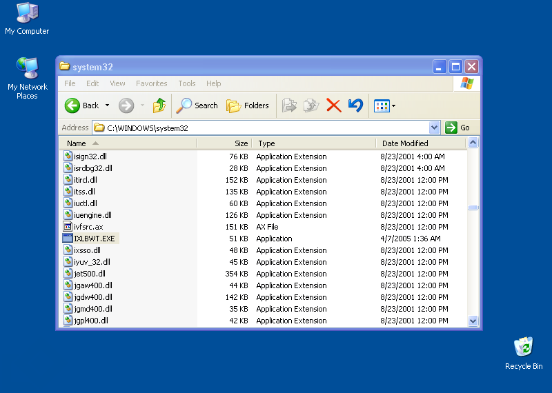Click the Forward arrow button

coord(126,105)
